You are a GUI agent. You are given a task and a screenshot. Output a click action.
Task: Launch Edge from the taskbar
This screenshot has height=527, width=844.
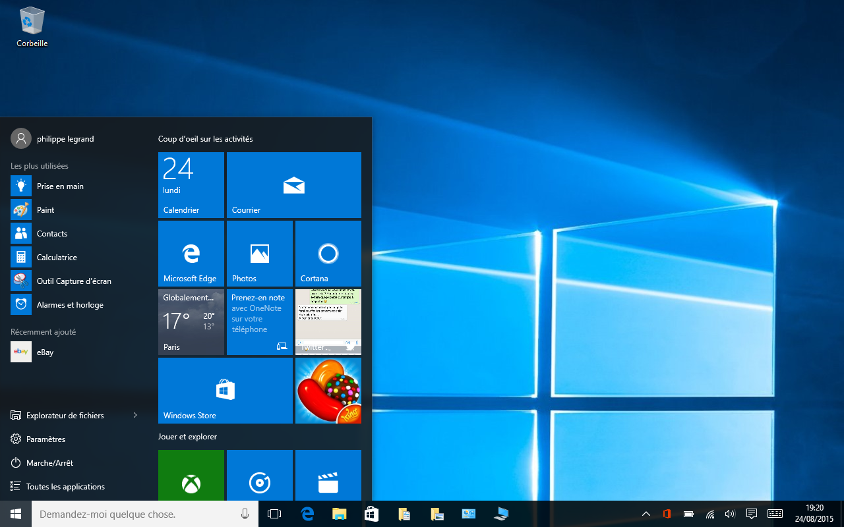pos(307,514)
